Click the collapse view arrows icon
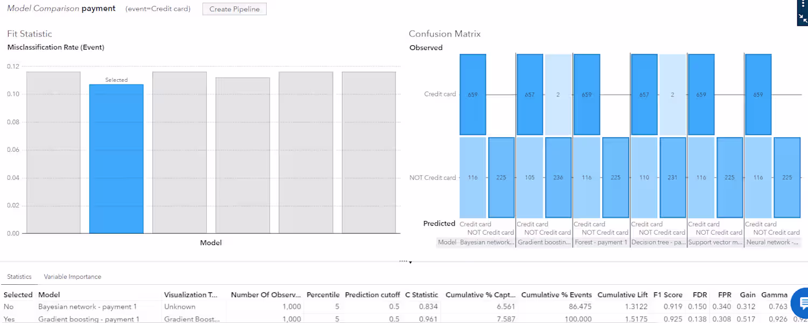The width and height of the screenshot is (808, 323). click(x=803, y=18)
